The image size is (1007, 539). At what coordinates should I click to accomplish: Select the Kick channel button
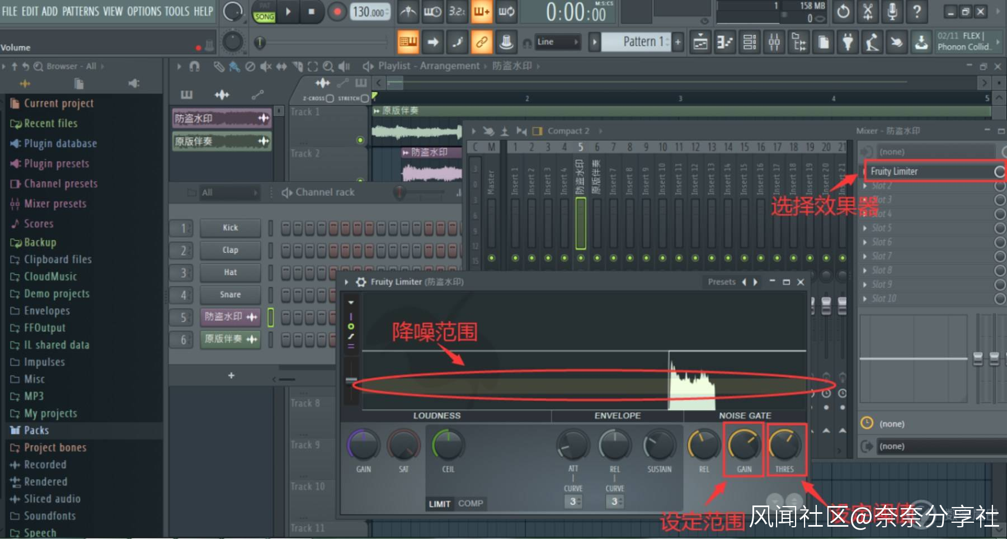coord(230,228)
